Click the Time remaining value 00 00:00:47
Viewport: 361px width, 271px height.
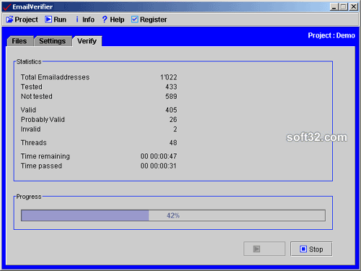tap(159, 156)
